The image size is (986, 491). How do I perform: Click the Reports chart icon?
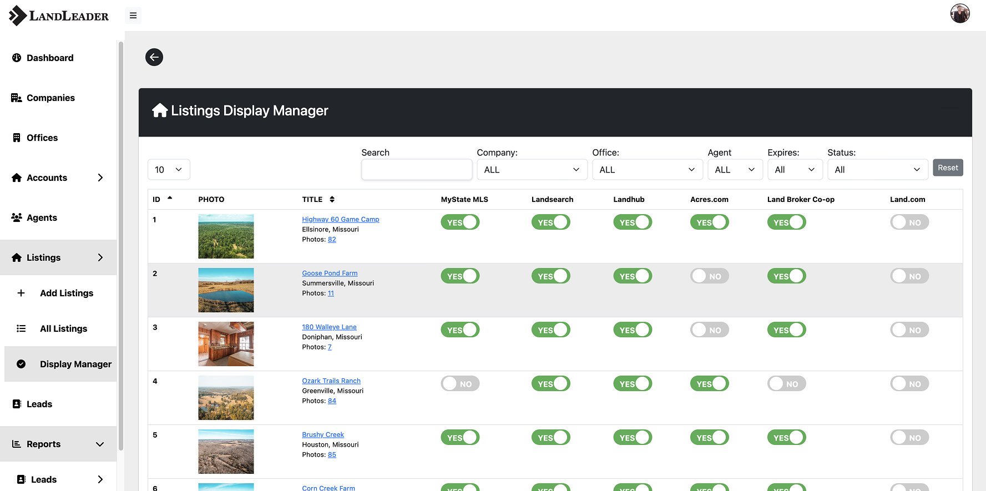pyautogui.click(x=17, y=444)
